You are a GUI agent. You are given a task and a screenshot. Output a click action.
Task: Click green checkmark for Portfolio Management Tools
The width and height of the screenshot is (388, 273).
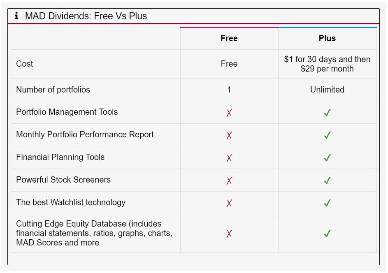[x=327, y=113]
